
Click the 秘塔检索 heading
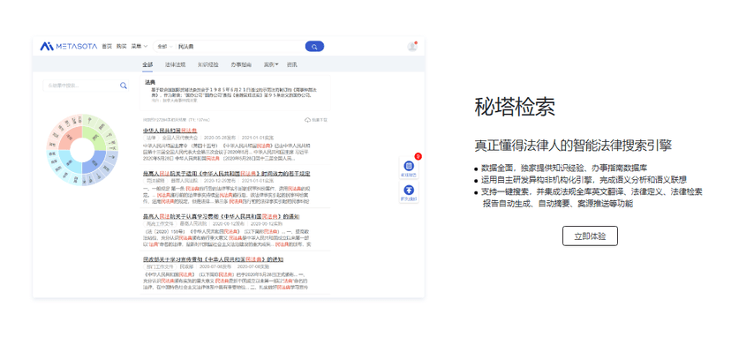(515, 107)
